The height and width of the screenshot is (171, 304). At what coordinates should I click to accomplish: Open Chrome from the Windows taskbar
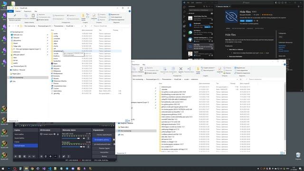pyautogui.click(x=32, y=169)
